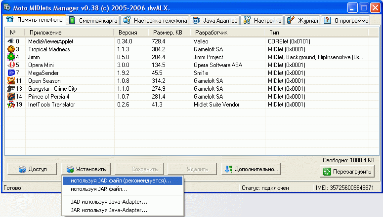Click the green Перезагрузить icon

tap(327, 172)
